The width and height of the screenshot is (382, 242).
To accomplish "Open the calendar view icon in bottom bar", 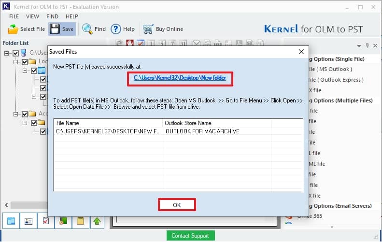I will click(11, 221).
